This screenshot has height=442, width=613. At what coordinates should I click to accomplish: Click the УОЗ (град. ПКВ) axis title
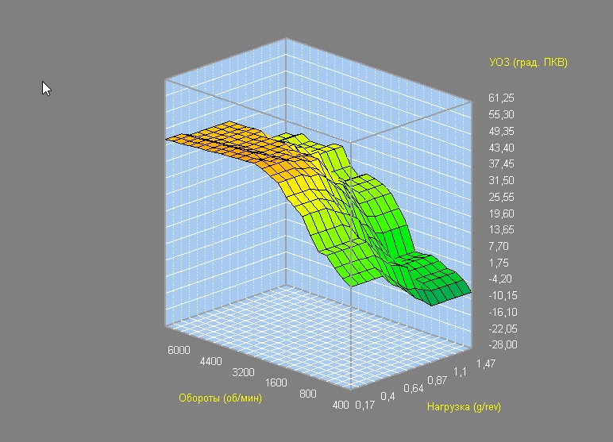tap(528, 63)
